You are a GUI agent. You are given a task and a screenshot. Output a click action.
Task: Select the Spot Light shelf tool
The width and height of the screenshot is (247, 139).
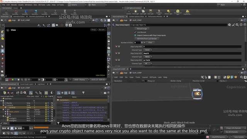(143, 12)
